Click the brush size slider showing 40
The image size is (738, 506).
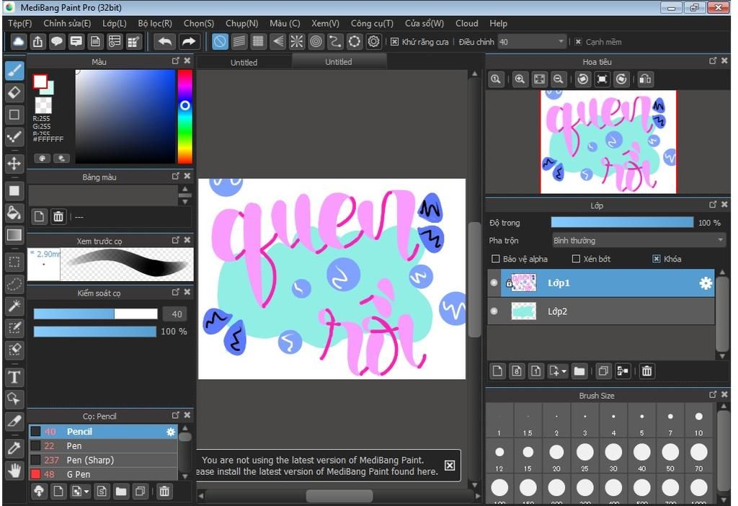(x=96, y=314)
